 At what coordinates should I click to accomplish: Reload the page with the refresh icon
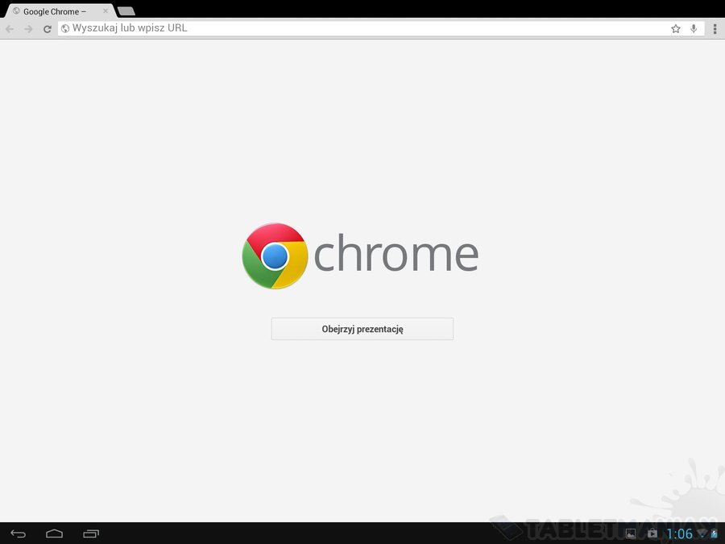click(48, 29)
